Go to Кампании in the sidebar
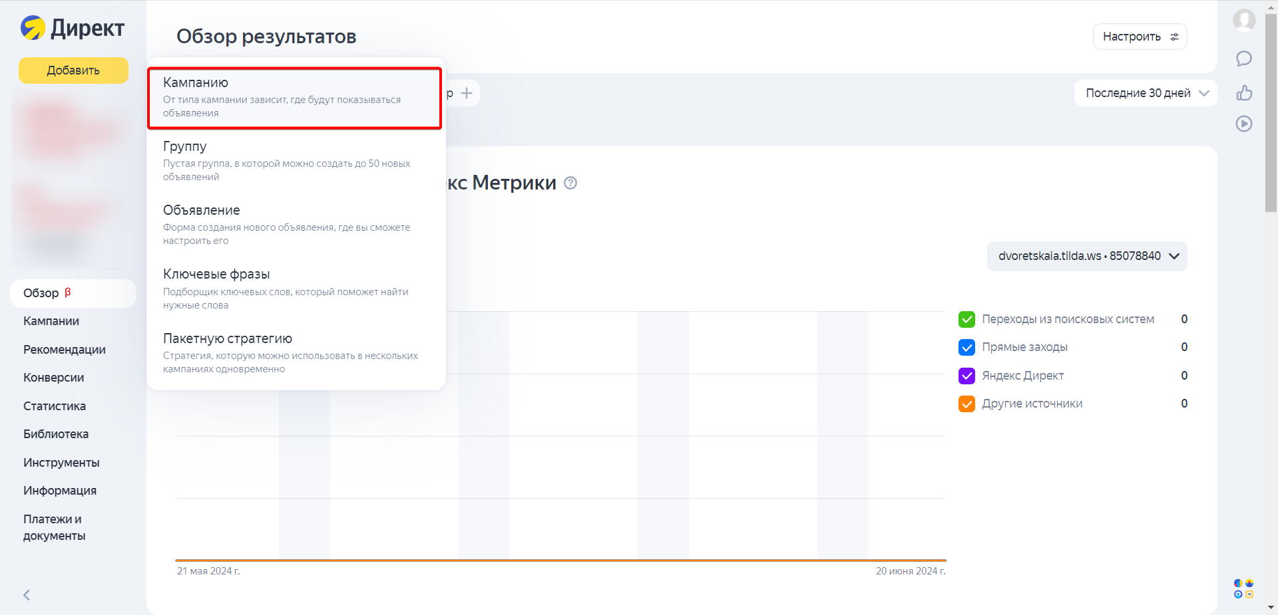Viewport: 1278px width, 615px height. 51,321
